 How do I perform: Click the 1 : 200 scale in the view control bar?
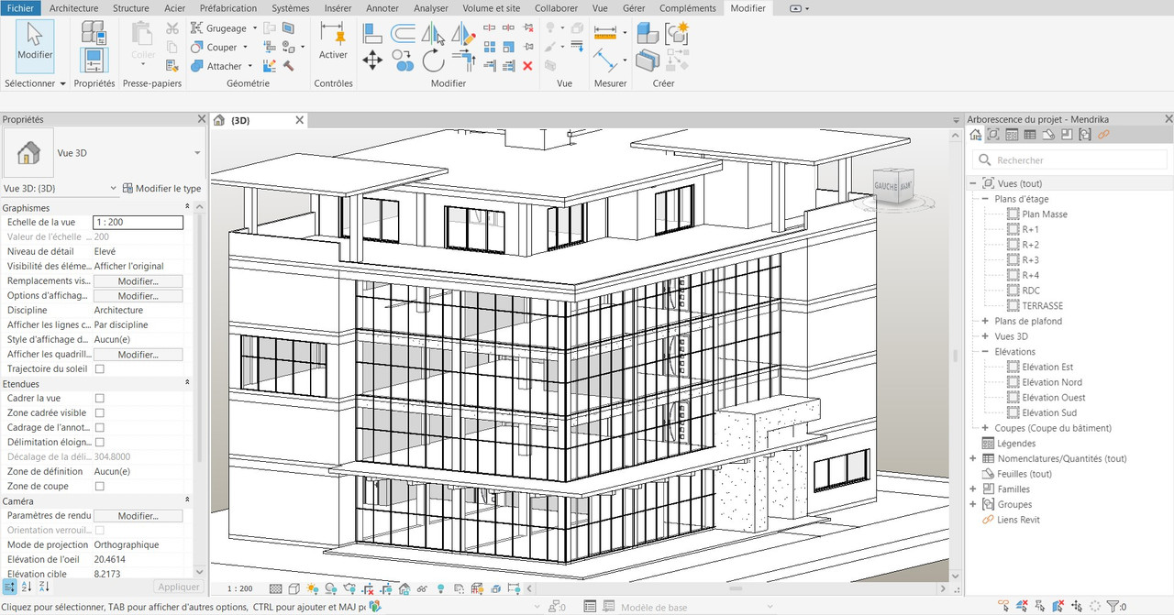tap(239, 588)
